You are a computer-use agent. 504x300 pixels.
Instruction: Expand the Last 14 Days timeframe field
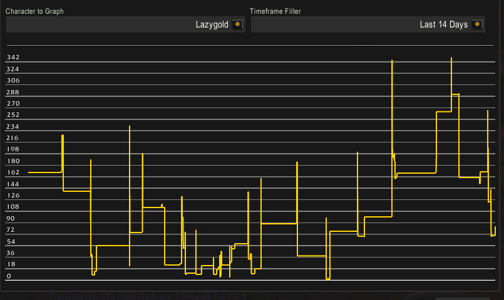pyautogui.click(x=369, y=24)
